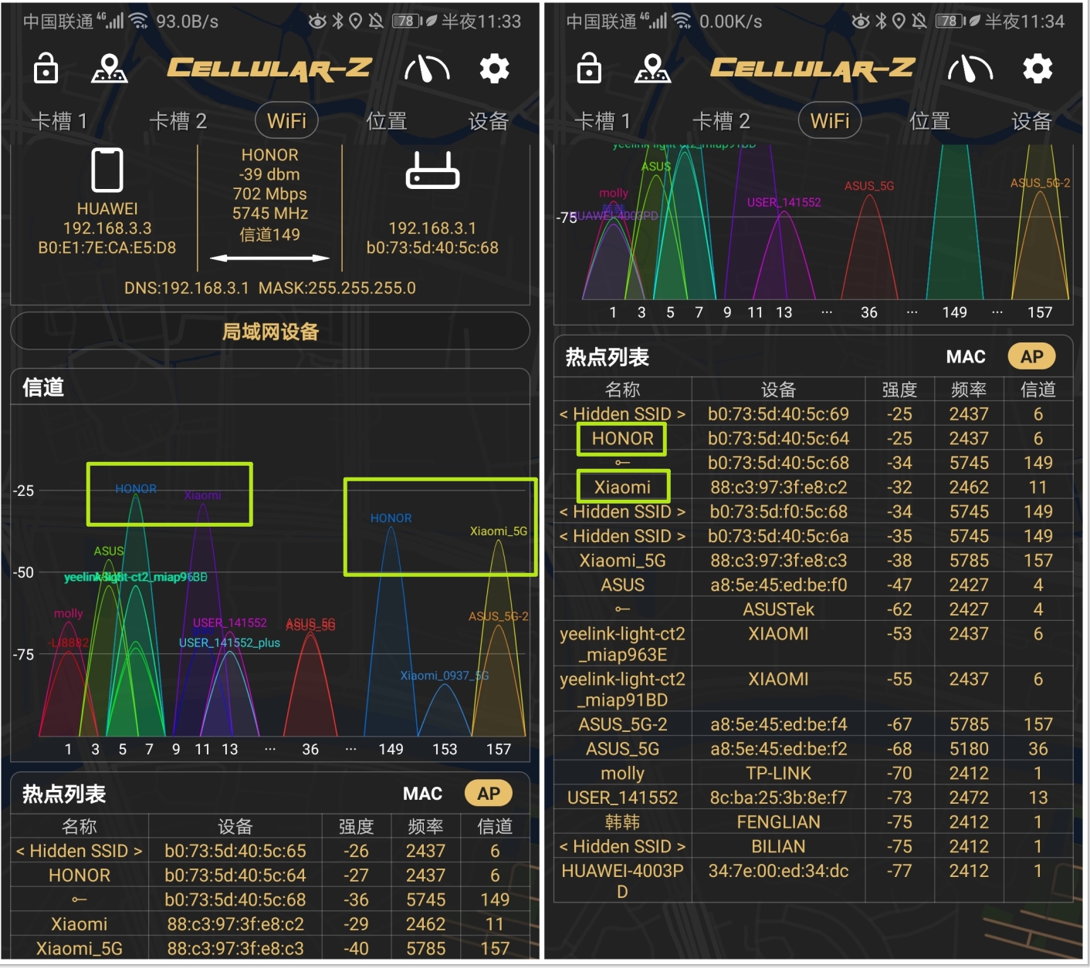Tap the lock icon in right screenshot
The height and width of the screenshot is (968, 1090).
[589, 69]
